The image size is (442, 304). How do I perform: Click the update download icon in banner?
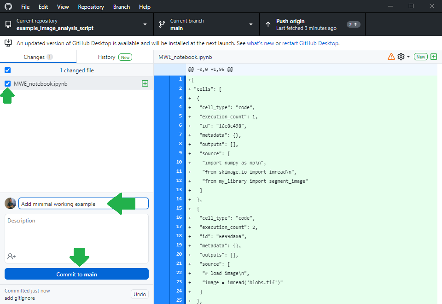[x=8, y=43]
